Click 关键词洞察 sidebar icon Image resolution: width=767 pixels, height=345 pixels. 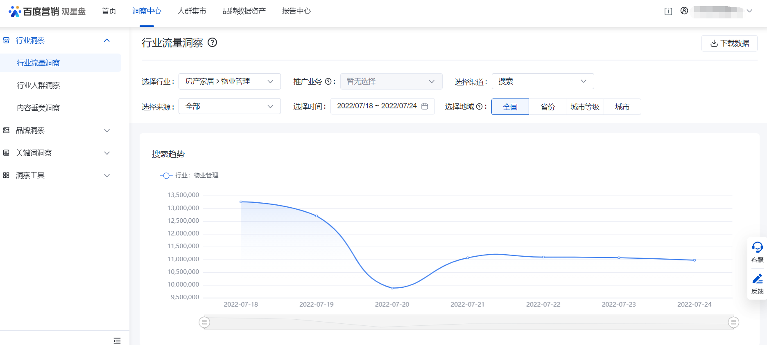pyautogui.click(x=6, y=153)
